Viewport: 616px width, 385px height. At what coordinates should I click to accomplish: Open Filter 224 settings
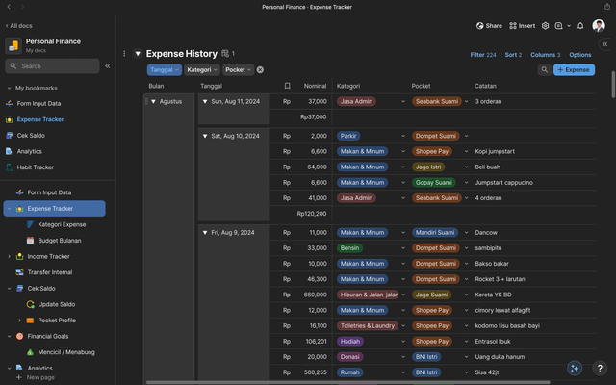pos(483,55)
